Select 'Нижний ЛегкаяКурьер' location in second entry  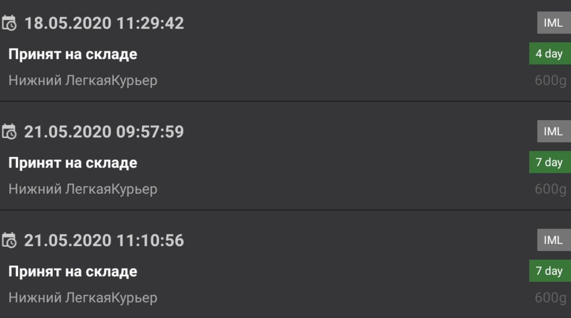[83, 189]
